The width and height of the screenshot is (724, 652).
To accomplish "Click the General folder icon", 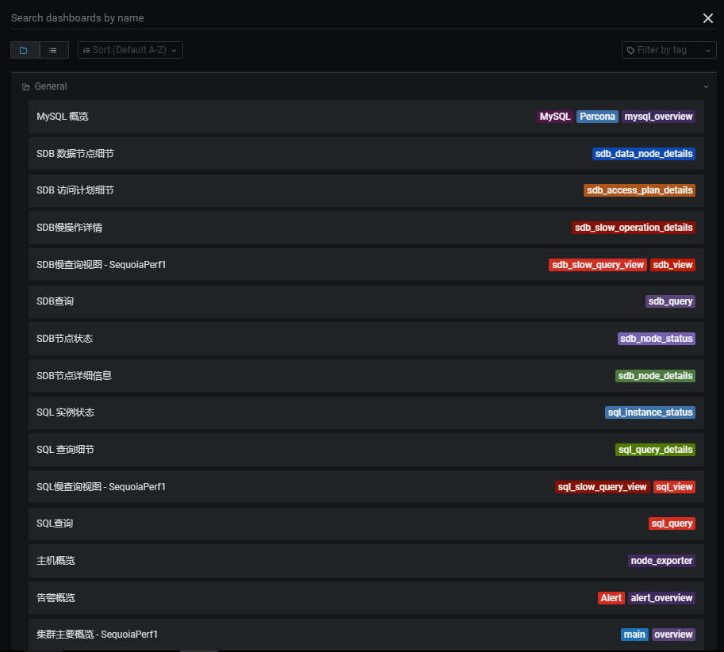I will 26,86.
